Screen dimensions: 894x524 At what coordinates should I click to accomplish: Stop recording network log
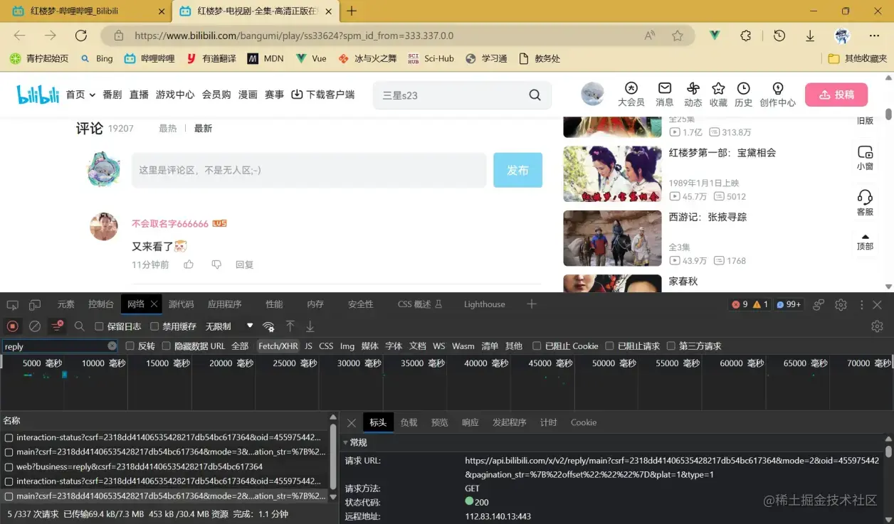tap(12, 326)
